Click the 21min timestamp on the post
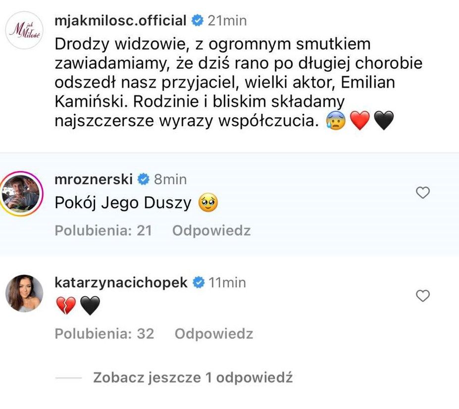The image size is (459, 409). (227, 21)
